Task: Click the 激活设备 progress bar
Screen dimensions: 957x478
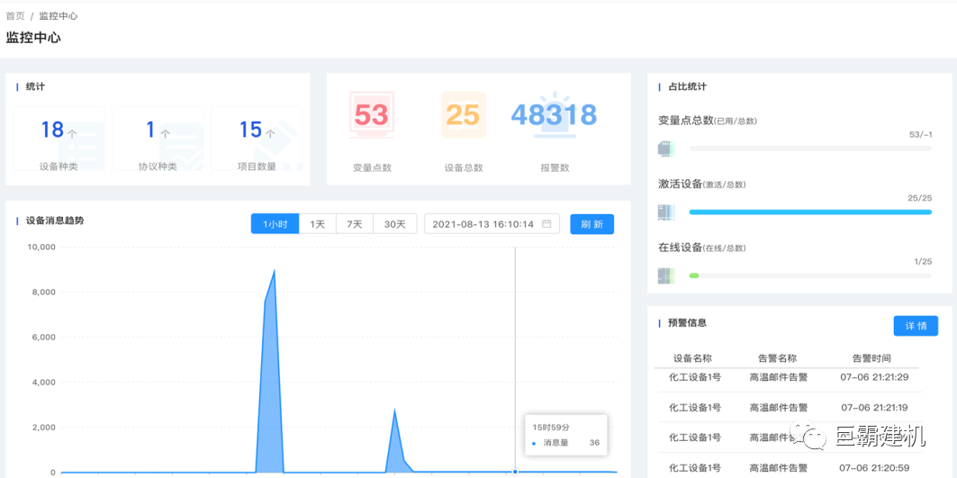Action: [810, 212]
